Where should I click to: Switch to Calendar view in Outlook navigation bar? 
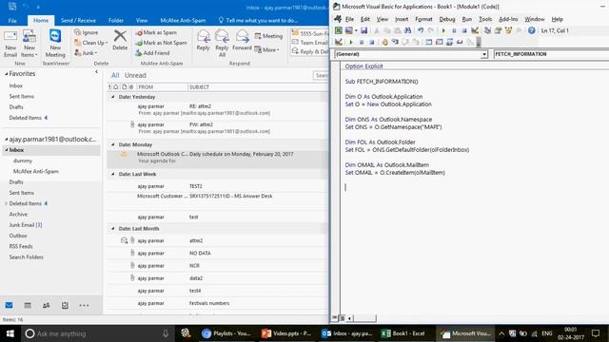(28, 306)
